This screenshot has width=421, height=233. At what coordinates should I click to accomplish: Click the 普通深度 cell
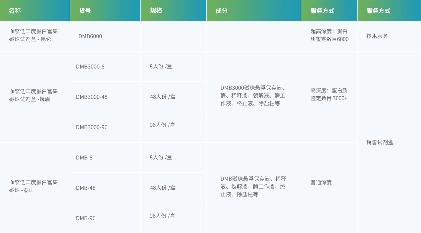321,182
